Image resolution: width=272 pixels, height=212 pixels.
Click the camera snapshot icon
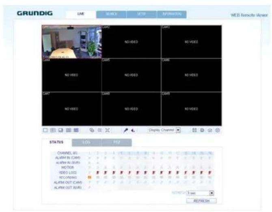coord(210,130)
